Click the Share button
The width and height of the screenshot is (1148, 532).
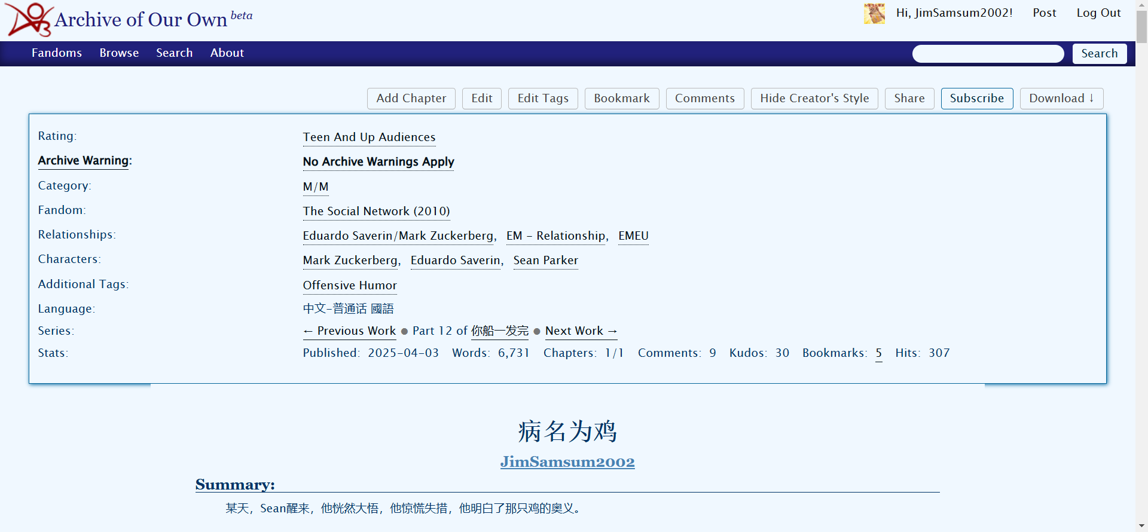909,99
